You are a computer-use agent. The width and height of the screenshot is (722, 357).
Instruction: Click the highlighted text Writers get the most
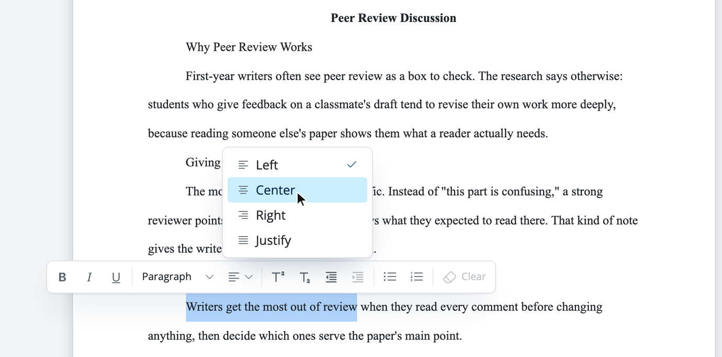pos(271,307)
